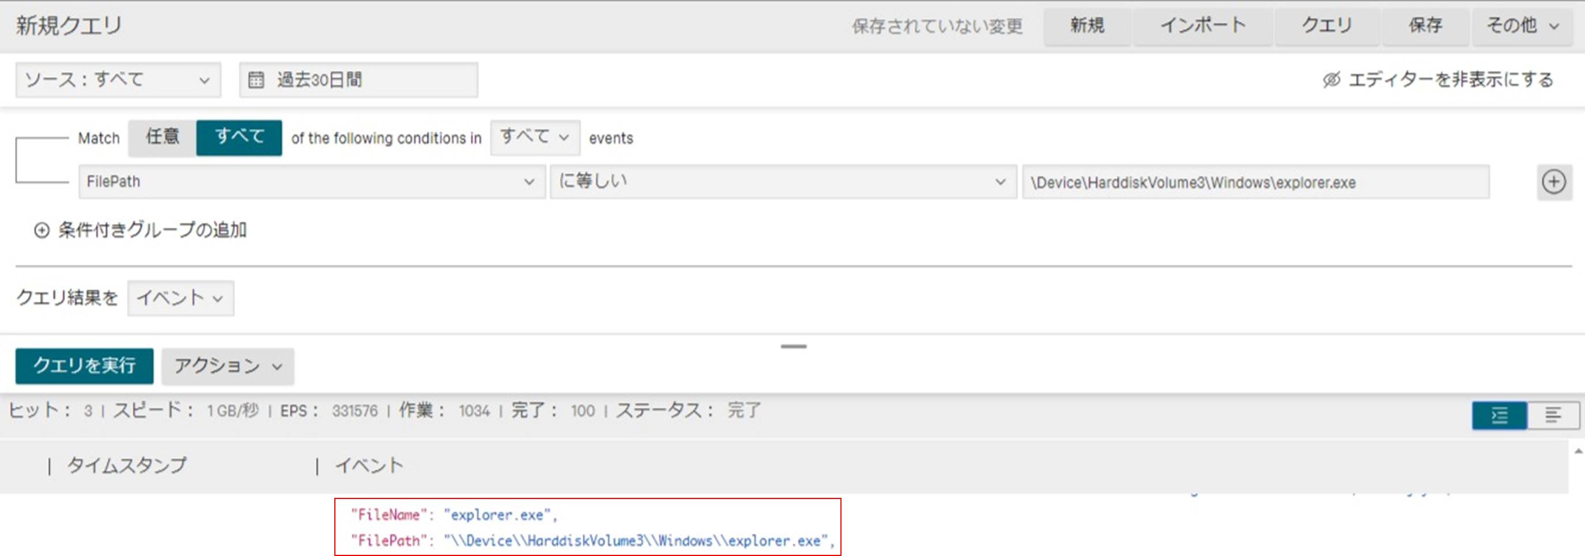The height and width of the screenshot is (556, 1585).
Task: Open the に等しい operator dropdown
Action: point(783,182)
